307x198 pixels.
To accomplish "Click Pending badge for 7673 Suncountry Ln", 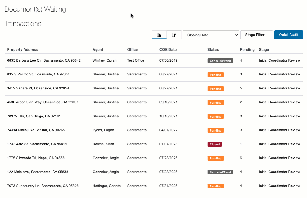I will [216, 186].
